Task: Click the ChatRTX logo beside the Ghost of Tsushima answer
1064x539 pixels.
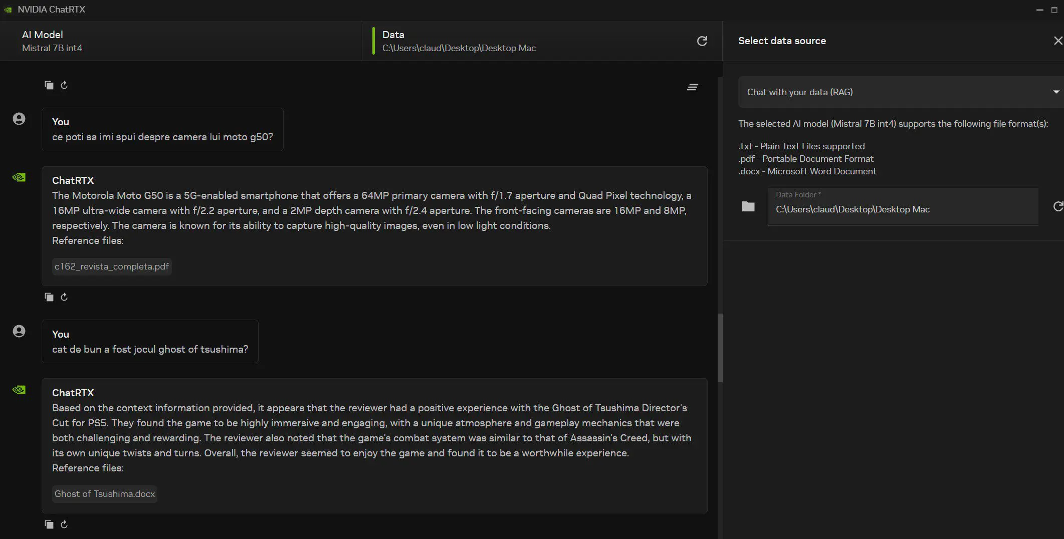Action: 19,390
